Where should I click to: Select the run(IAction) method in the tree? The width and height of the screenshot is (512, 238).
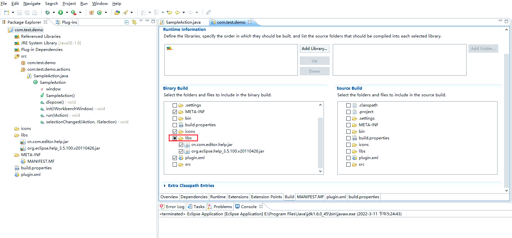(x=60, y=115)
